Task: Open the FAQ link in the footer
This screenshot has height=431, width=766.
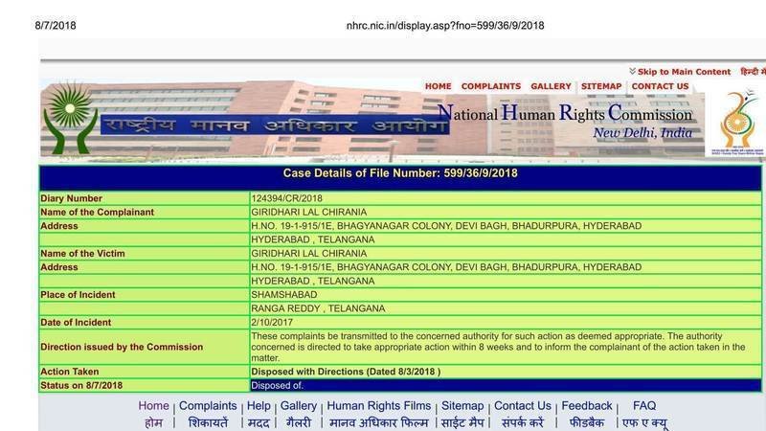Action: point(644,406)
